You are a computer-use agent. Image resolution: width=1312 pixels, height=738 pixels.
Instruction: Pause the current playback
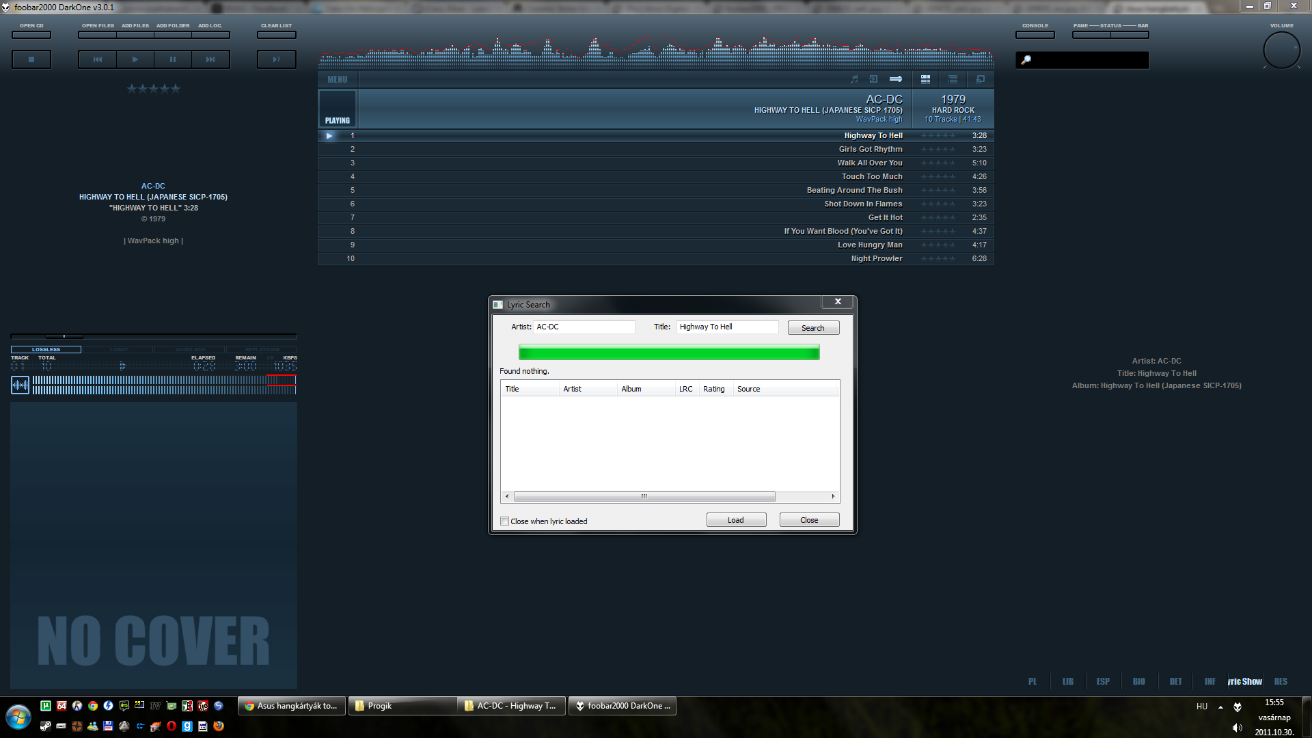coord(173,59)
